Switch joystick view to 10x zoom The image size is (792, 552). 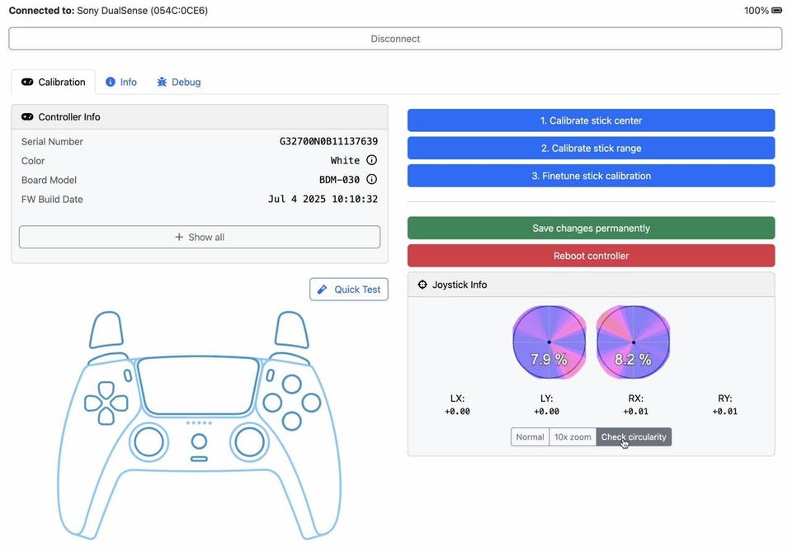point(573,437)
